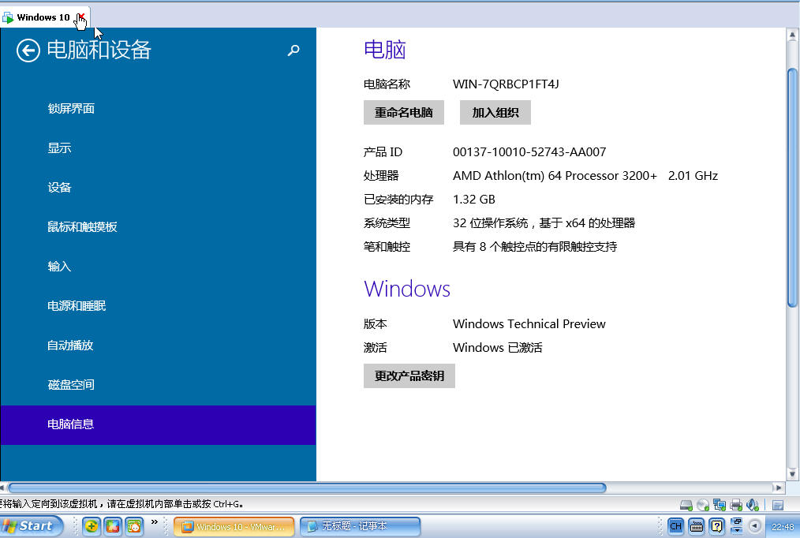Open 鼠标和触摸板 settings page
Viewport: 800px width, 538px height.
82,227
